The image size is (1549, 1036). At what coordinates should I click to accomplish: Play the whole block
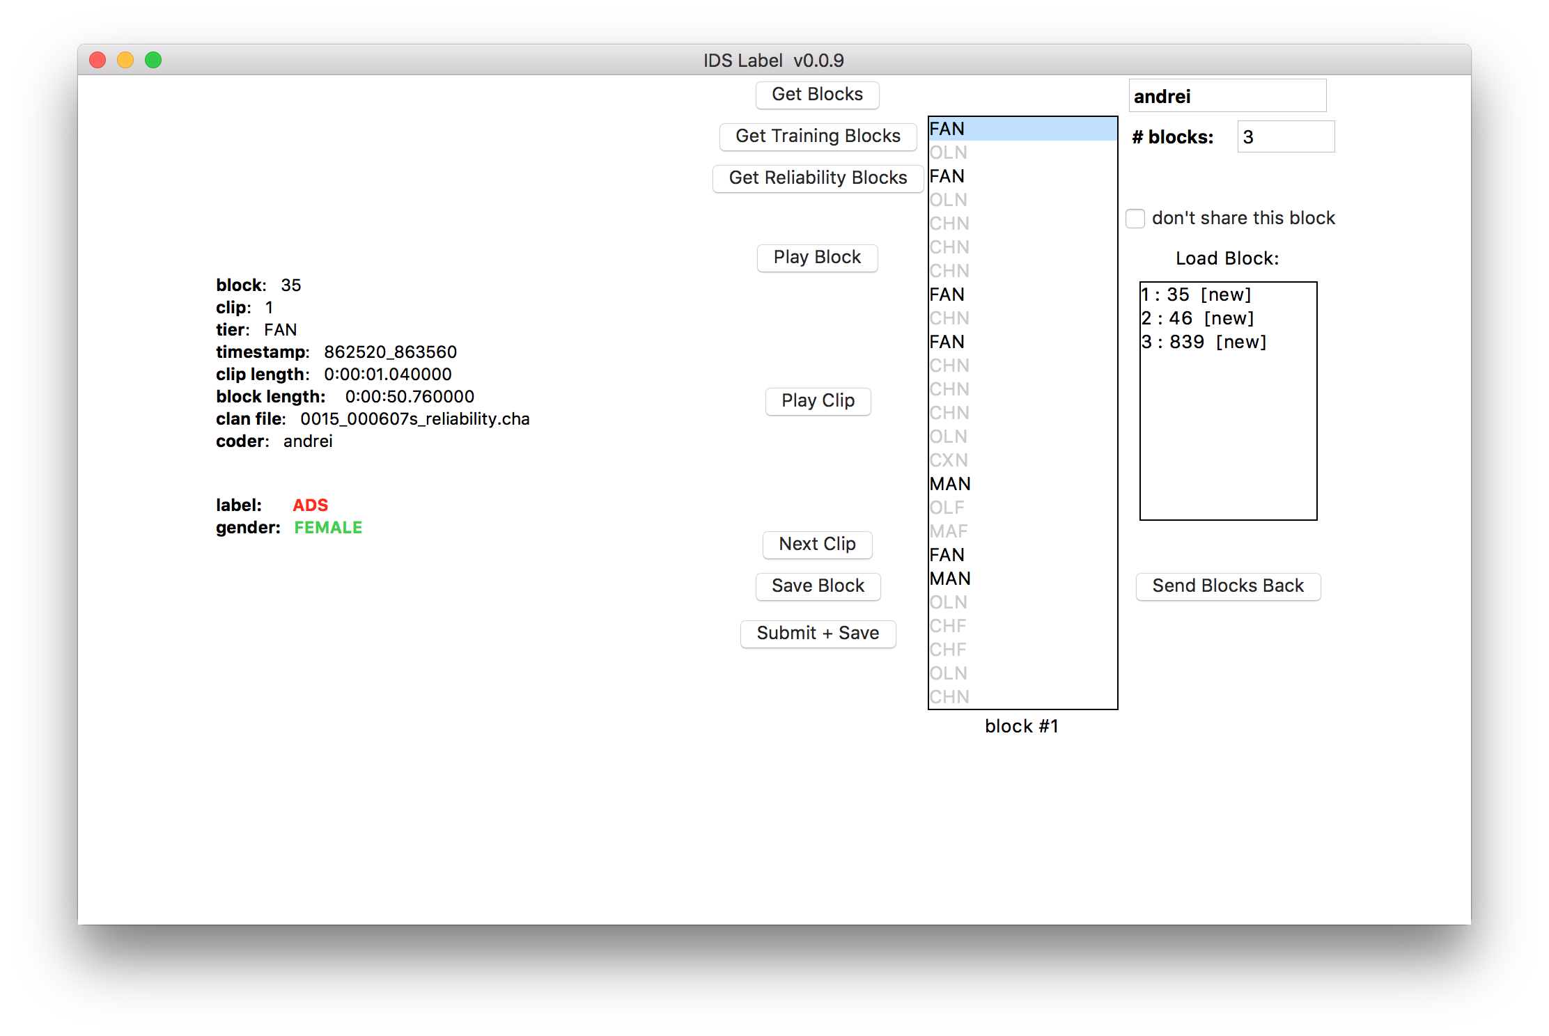pos(817,258)
